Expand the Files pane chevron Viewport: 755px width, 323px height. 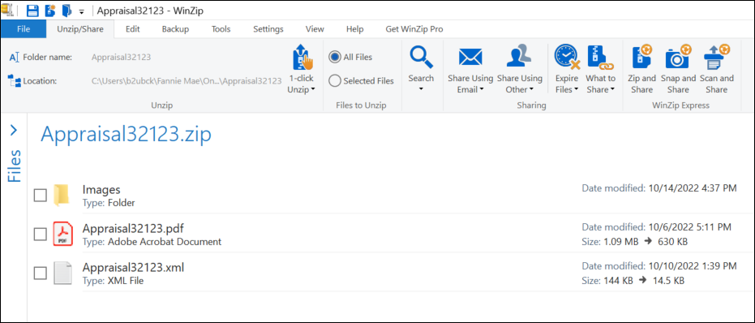14,130
